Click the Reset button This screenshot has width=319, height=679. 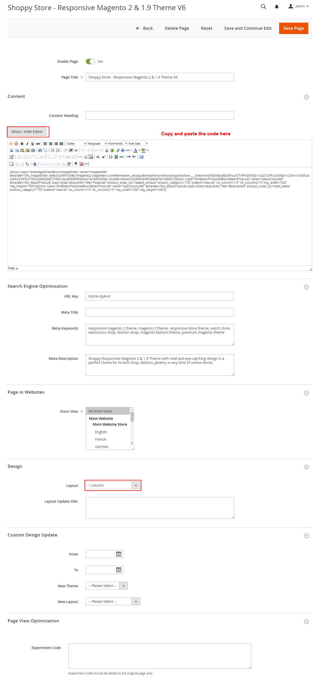[206, 28]
